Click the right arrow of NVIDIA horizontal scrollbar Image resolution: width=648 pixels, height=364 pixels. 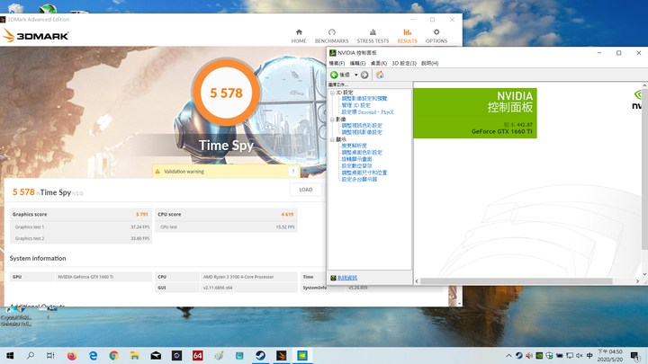pyautogui.click(x=637, y=281)
